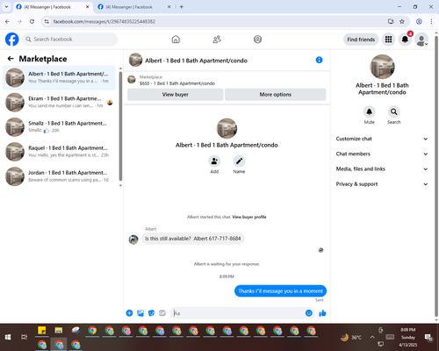Click message 'Is this still available?'
The height and width of the screenshot is (351, 439).
[192, 239]
